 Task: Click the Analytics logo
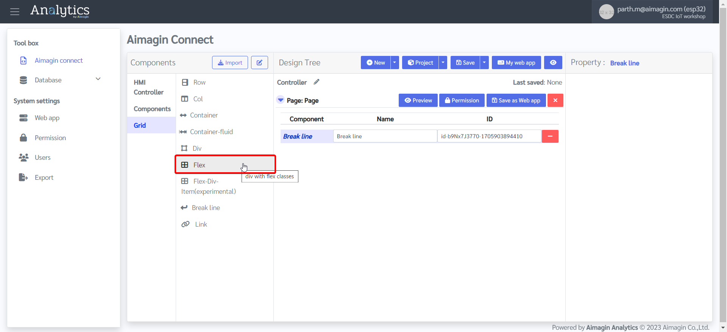60,11
